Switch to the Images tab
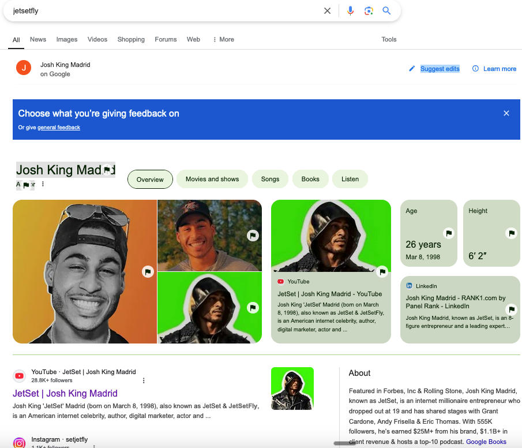 [x=66, y=39]
